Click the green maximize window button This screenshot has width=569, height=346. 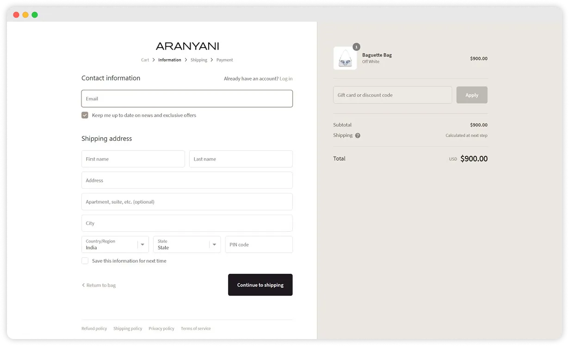click(x=35, y=15)
